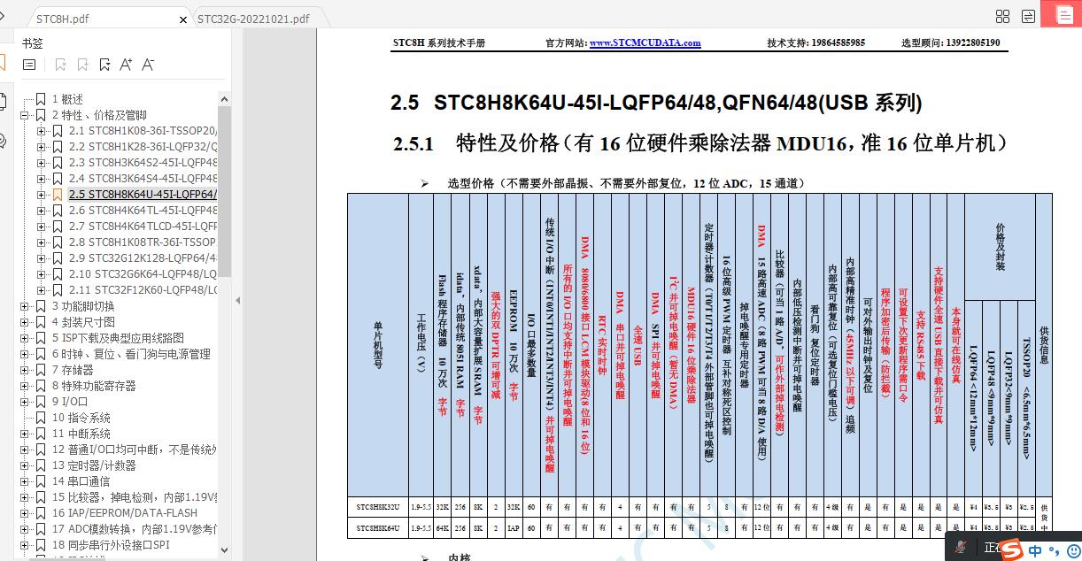Open the attachments sidebar icon
The height and width of the screenshot is (561, 1082).
click(3, 141)
